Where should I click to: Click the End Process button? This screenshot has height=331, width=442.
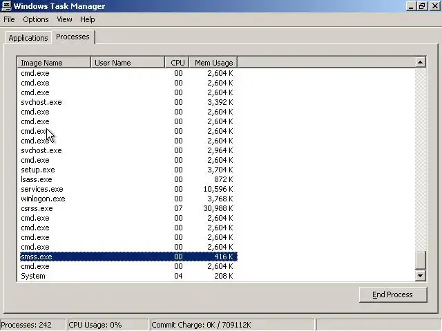(393, 294)
